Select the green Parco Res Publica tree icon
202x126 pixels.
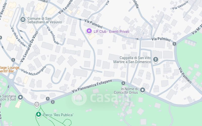point(38,114)
